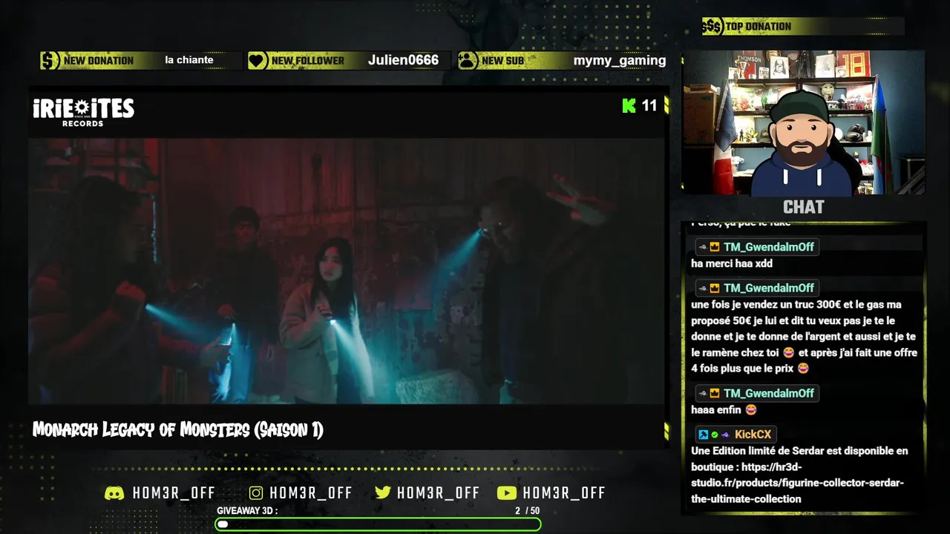
Task: Click the crown badge above "ha merci haa xdd"
Action: coord(714,248)
